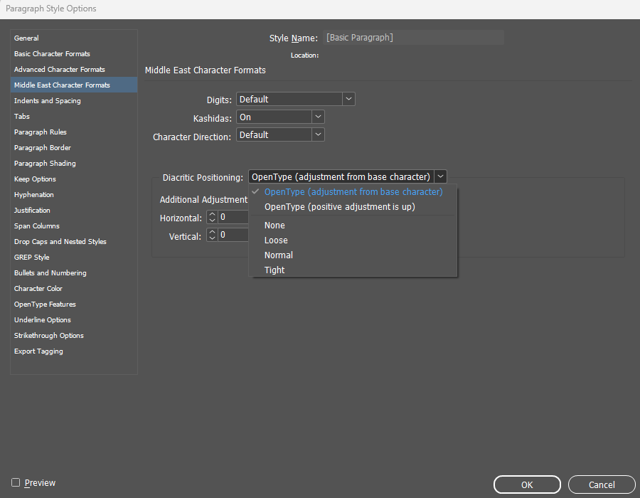640x498 pixels.
Task: Choose None diacritic positioning option
Action: click(274, 226)
